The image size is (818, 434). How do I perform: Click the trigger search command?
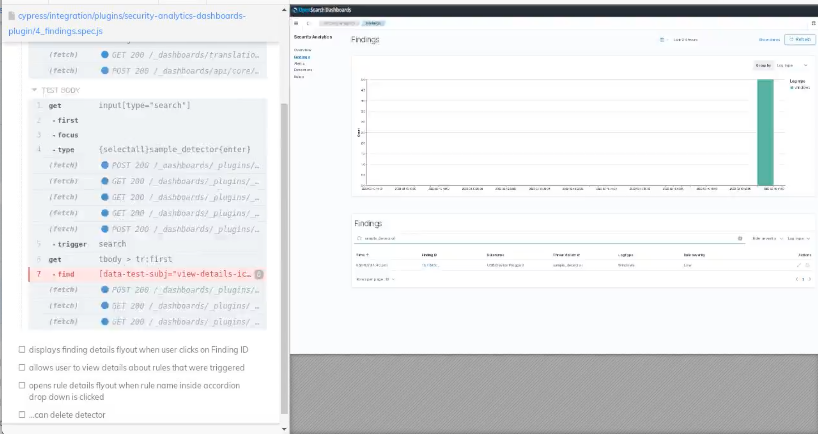pos(147,244)
